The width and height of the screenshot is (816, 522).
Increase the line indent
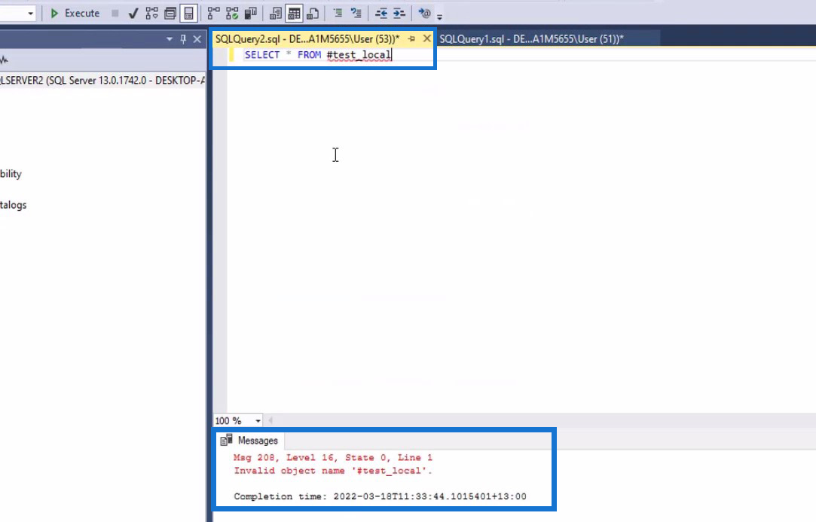click(399, 13)
